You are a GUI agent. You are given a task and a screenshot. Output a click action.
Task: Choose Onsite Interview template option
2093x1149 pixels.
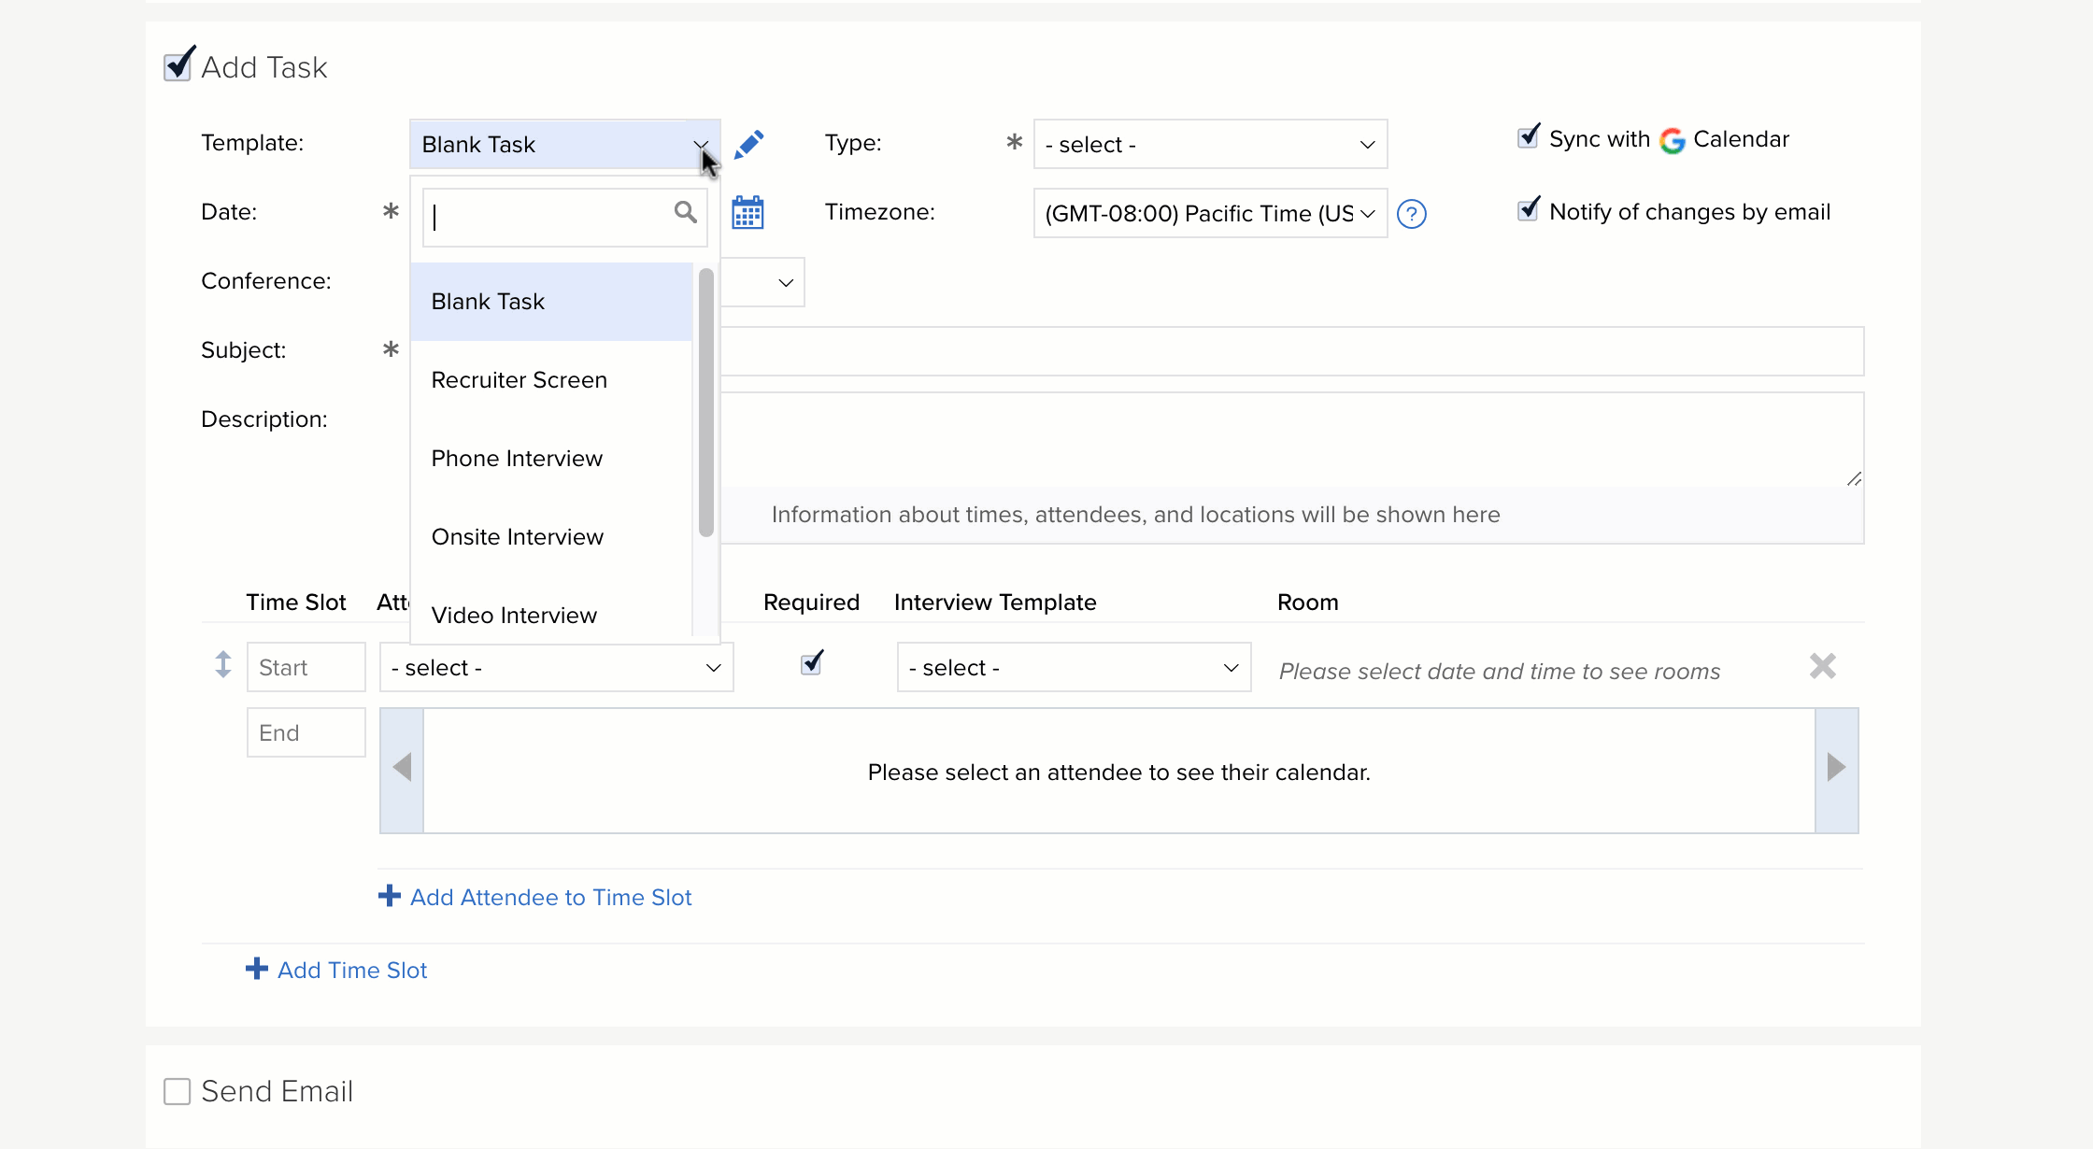tap(551, 537)
